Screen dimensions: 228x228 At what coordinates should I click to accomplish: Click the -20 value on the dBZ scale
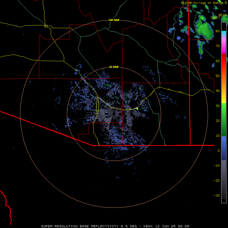tap(217, 181)
